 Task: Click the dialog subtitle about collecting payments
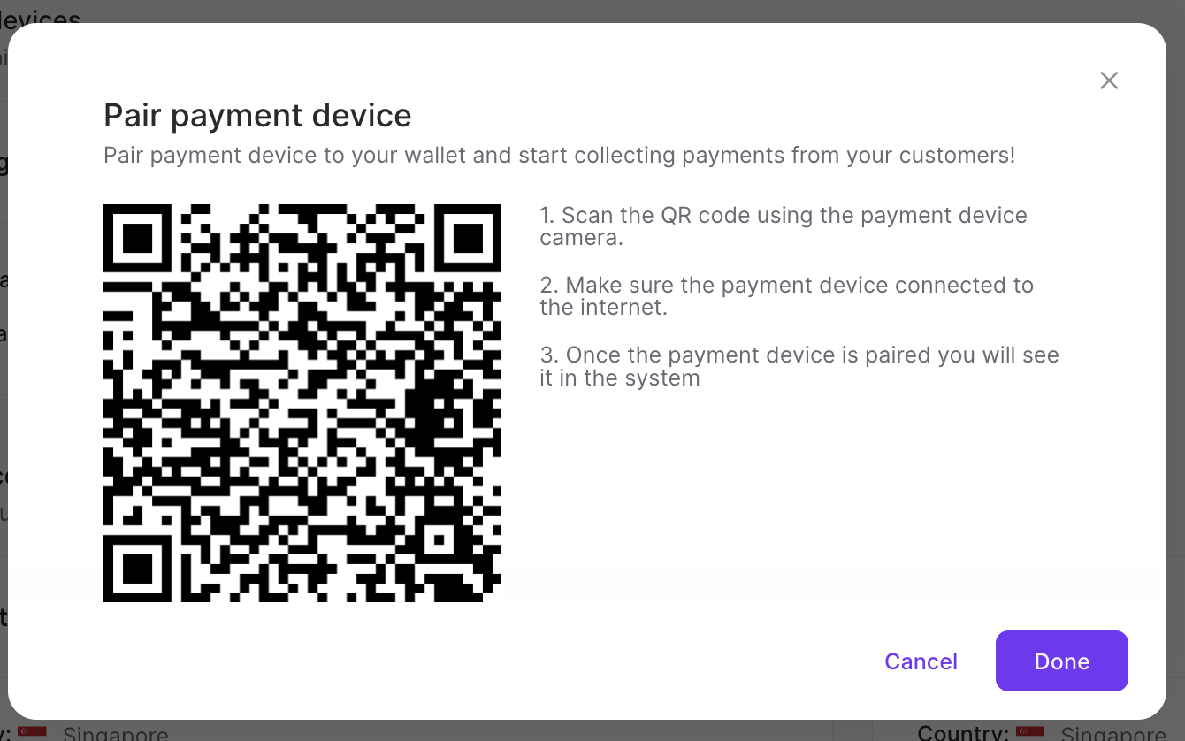point(560,155)
